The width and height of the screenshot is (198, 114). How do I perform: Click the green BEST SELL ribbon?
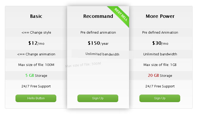(120, 16)
